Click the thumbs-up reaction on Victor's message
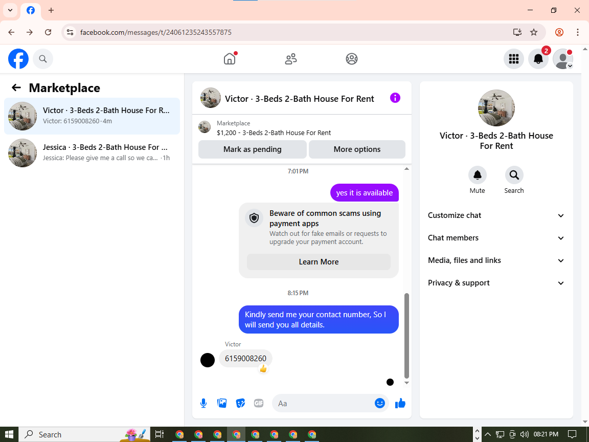The image size is (589, 442). coord(263,369)
